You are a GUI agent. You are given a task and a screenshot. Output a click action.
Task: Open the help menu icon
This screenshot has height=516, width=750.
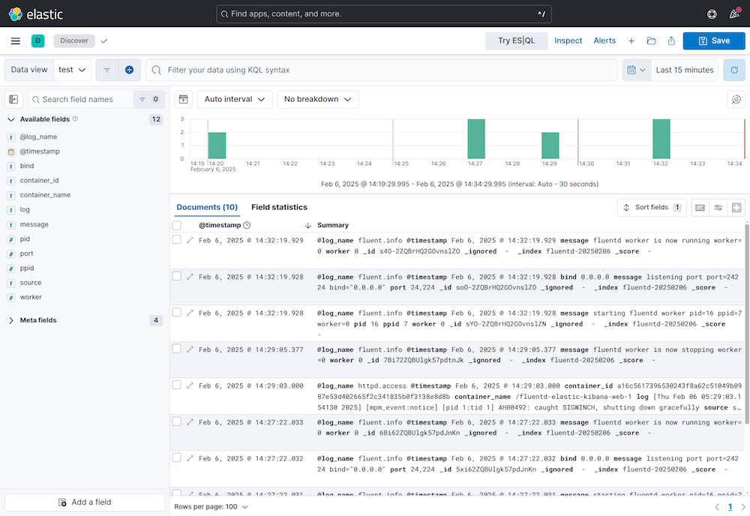(x=712, y=13)
